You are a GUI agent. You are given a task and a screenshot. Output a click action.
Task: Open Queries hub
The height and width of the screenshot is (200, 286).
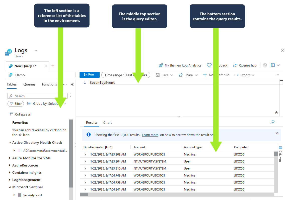point(245,65)
